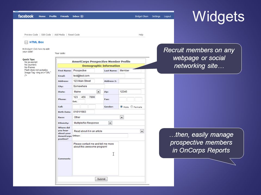261x195 pixels.
Task: Click the Zip field '12345'
Action: 130,92
